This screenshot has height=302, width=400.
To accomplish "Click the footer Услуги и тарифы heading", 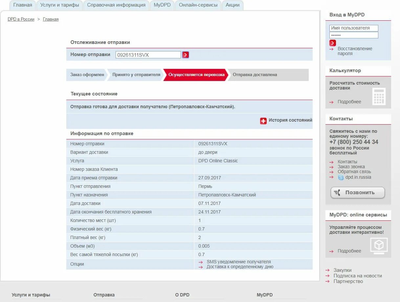I will [x=31, y=295].
